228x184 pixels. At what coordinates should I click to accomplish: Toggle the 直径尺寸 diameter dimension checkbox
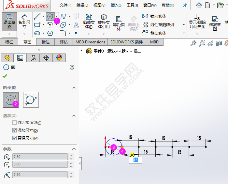(14, 138)
